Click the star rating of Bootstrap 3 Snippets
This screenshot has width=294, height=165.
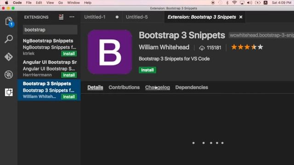(247, 47)
